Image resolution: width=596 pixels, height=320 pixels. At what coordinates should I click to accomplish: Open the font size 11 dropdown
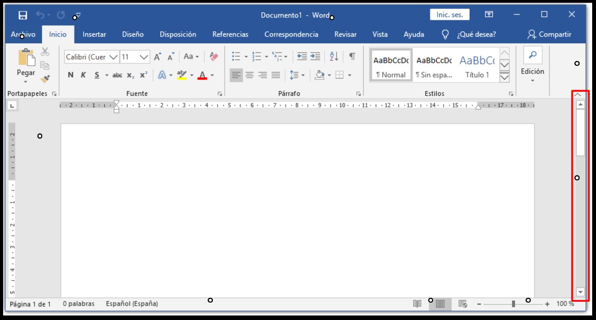[x=144, y=57]
